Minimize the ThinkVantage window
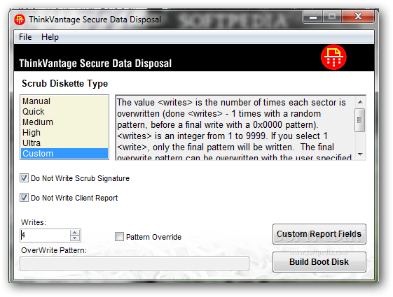Screen dimensions: 393x297 [x=313, y=17]
